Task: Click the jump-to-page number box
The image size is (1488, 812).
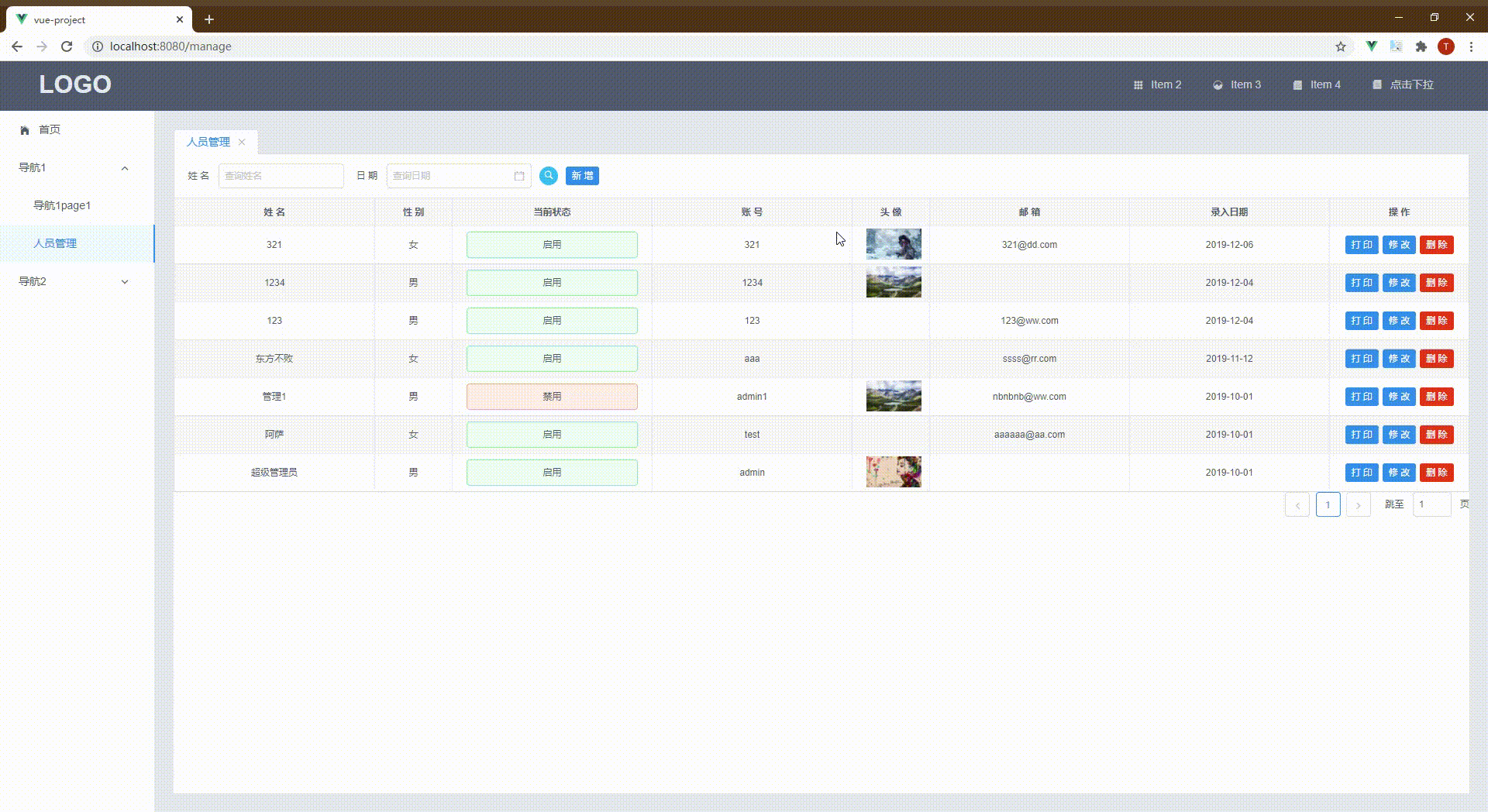Action: point(1432,504)
